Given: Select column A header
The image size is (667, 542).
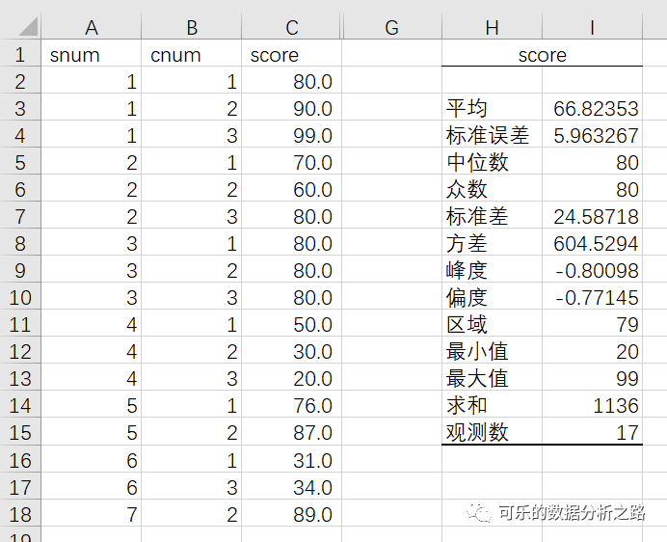Looking at the screenshot, I should 91,27.
